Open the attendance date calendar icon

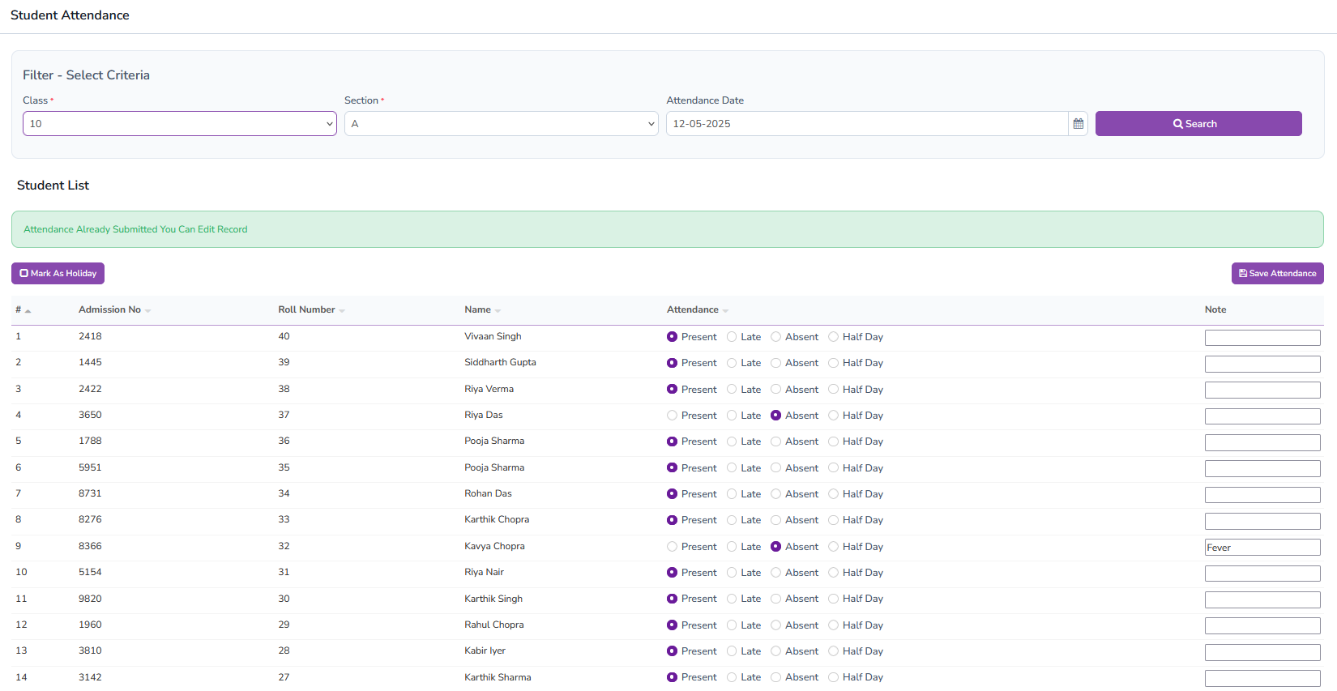coord(1078,124)
